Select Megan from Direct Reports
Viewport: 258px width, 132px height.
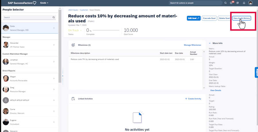(x=29, y=78)
